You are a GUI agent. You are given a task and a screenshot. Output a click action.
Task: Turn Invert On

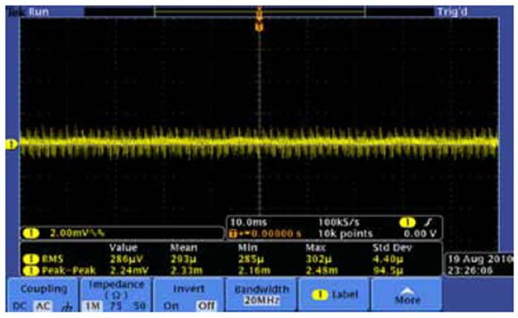(171, 306)
